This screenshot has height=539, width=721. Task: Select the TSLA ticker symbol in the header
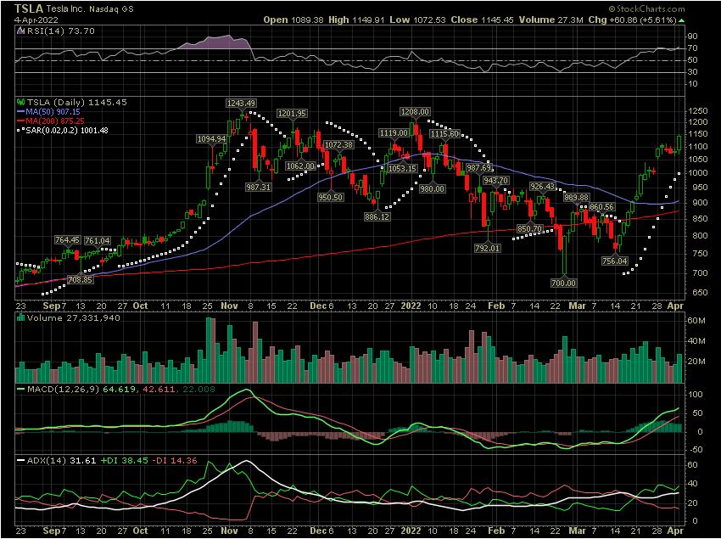point(29,8)
